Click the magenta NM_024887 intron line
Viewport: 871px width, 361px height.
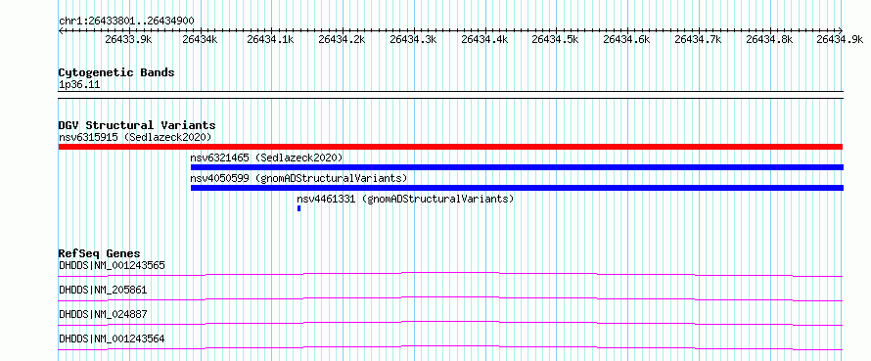450,322
